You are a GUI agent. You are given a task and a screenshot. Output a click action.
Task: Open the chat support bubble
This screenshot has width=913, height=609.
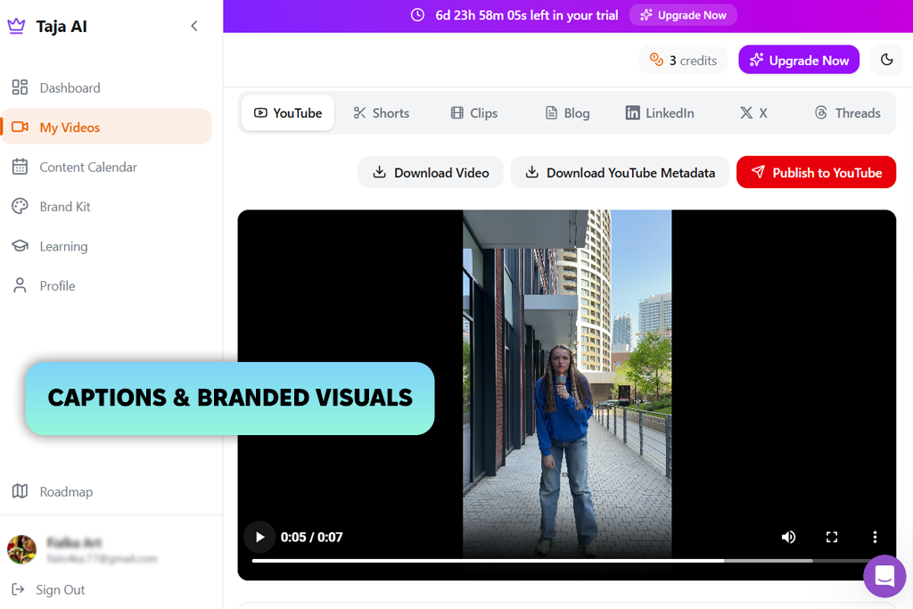click(x=884, y=576)
